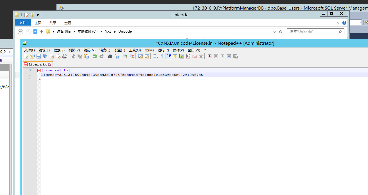Image resolution: width=368 pixels, height=195 pixels.
Task: Click the Undo arrow icon
Action: coord(95,56)
